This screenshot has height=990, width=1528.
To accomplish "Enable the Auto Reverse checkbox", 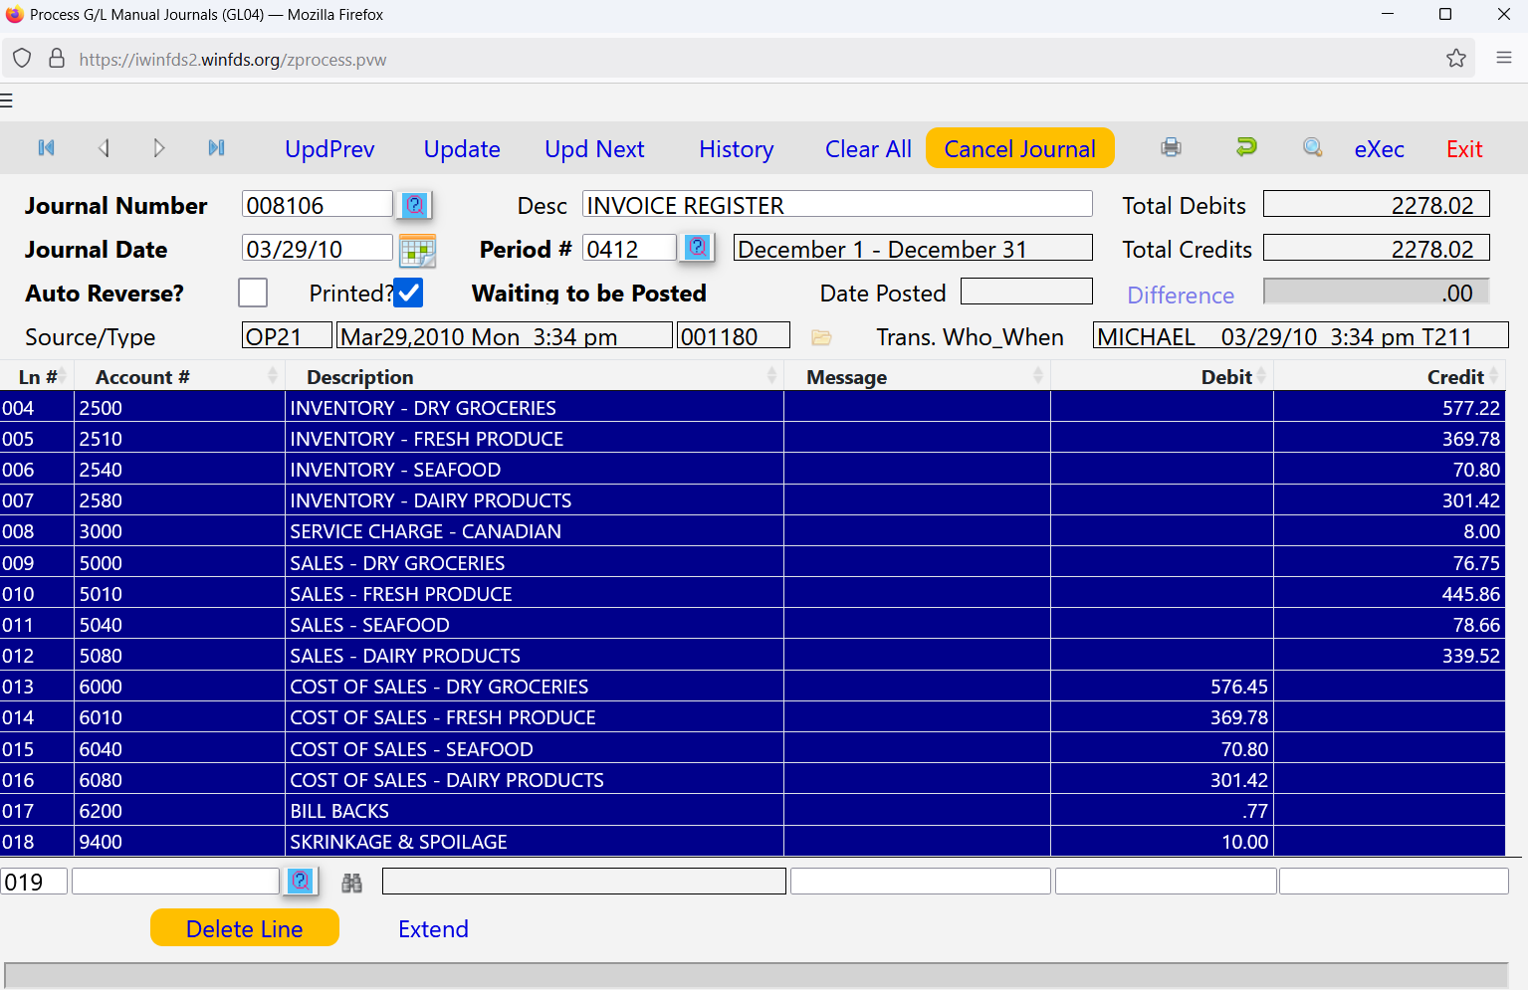I will pyautogui.click(x=252, y=292).
